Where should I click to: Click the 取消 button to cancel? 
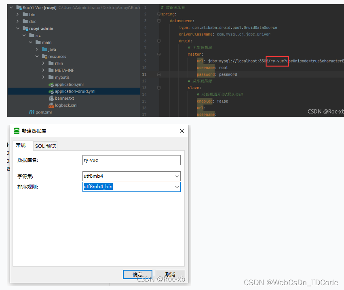(x=170, y=274)
